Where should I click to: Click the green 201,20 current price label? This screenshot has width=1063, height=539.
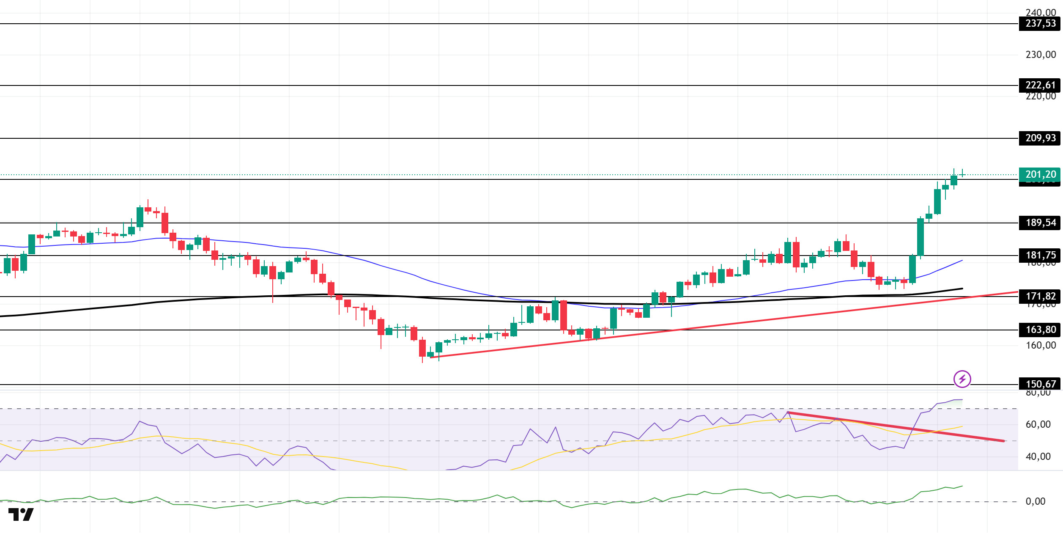pos(1040,175)
